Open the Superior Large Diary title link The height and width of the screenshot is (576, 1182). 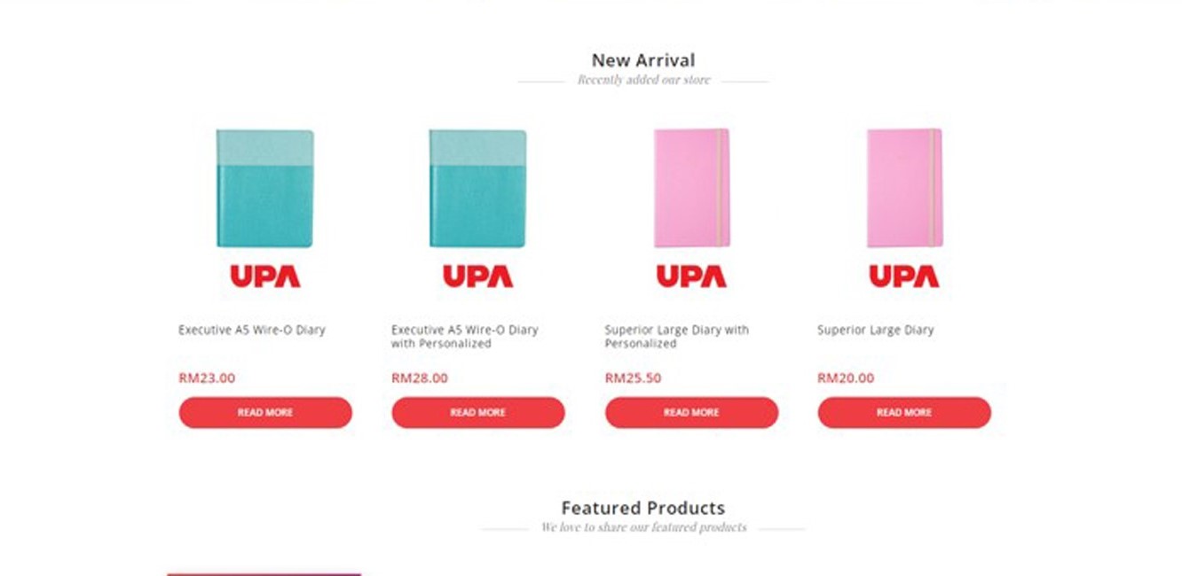[876, 330]
